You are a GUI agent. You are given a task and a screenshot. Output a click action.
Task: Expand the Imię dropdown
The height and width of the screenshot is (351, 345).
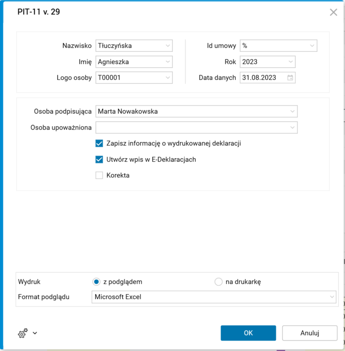168,62
